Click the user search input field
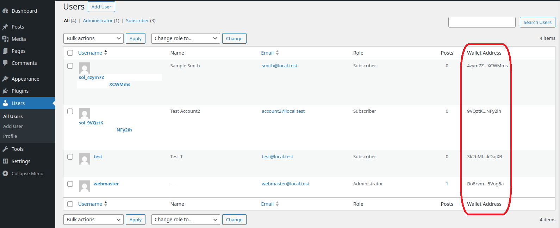The height and width of the screenshot is (228, 560). click(x=481, y=22)
